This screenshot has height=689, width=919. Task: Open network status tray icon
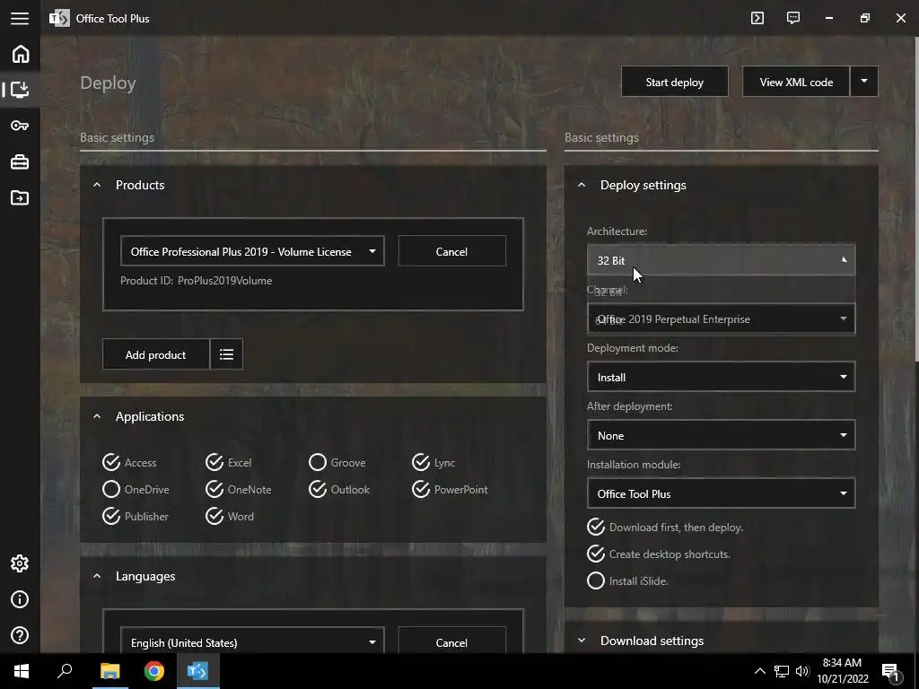pyautogui.click(x=782, y=671)
